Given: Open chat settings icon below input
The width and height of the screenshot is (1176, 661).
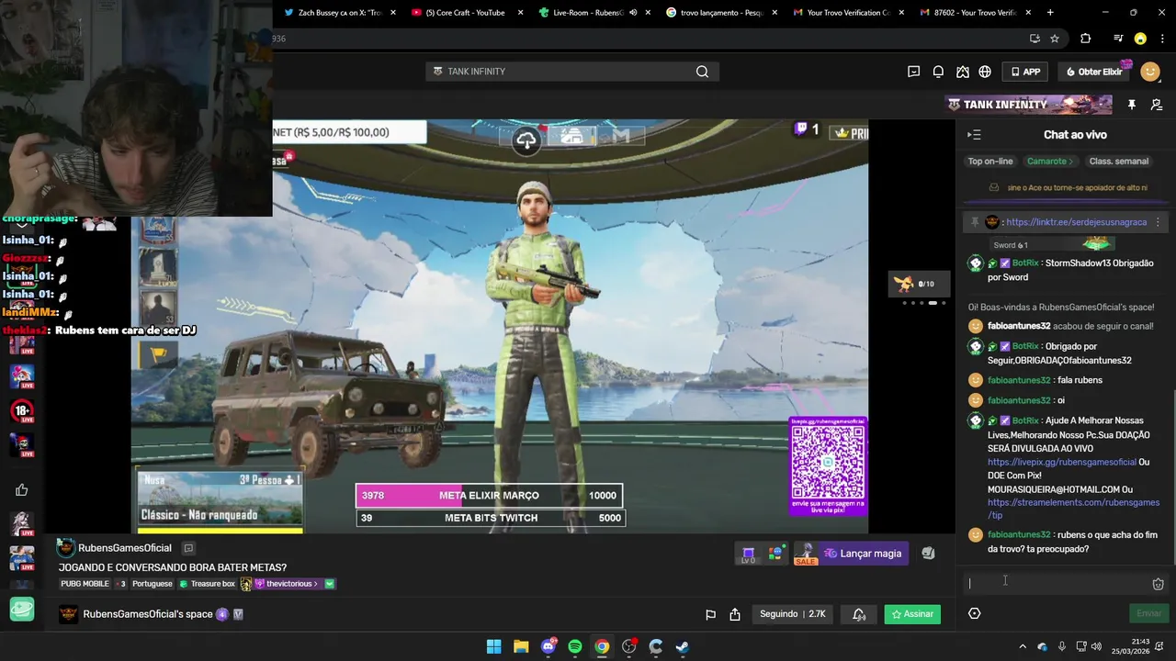Looking at the screenshot, I should click(975, 613).
